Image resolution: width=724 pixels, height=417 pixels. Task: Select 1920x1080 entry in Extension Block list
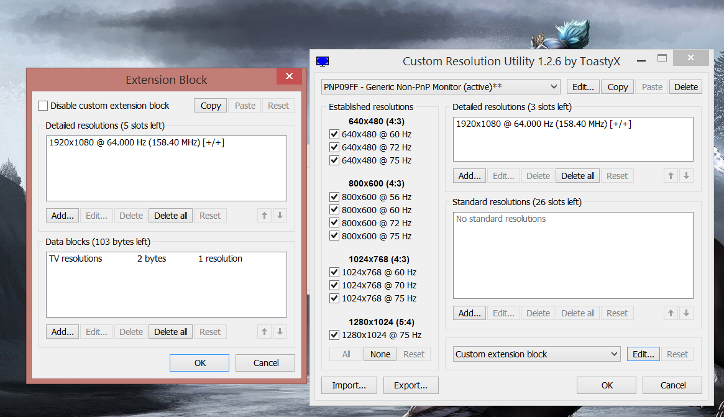(137, 142)
